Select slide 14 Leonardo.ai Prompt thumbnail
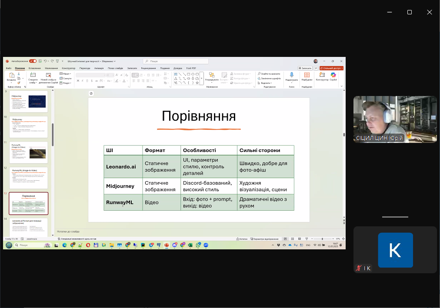The height and width of the screenshot is (308, 440). click(x=29, y=227)
